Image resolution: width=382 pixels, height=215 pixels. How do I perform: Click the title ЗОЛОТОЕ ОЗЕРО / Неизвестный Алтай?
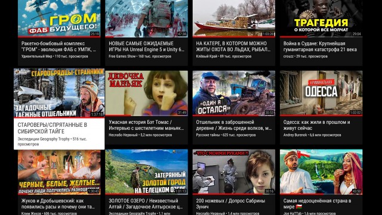[x=146, y=204]
